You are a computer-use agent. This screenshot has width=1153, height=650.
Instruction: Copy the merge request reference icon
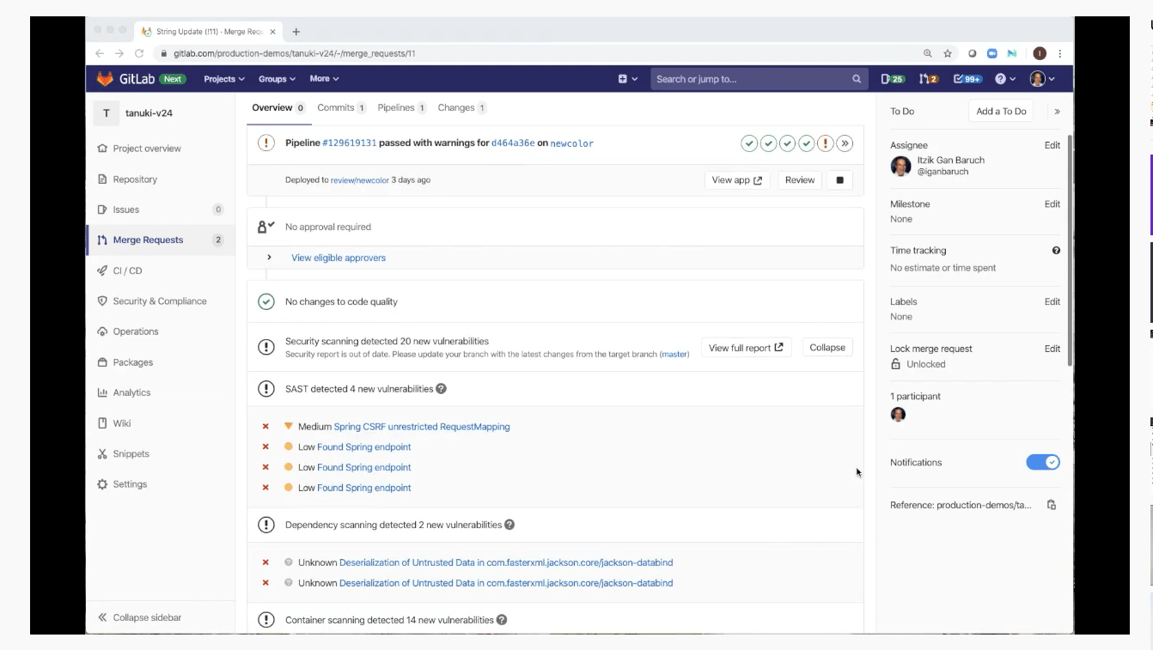pos(1051,505)
